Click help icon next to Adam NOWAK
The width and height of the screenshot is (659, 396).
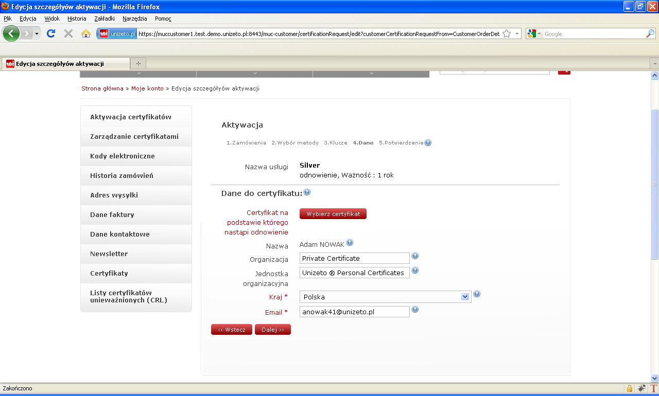click(350, 243)
